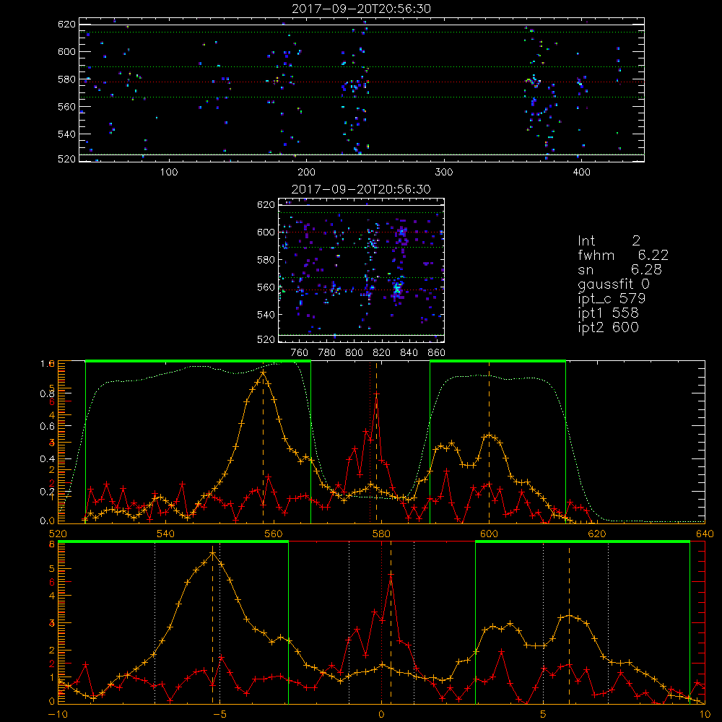The image size is (722, 722).
Task: Select the 'gaussfit 0' readout line
Action: tap(614, 284)
